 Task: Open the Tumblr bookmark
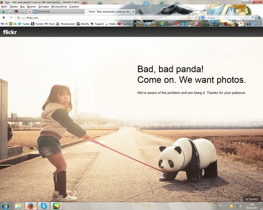click(37, 24)
